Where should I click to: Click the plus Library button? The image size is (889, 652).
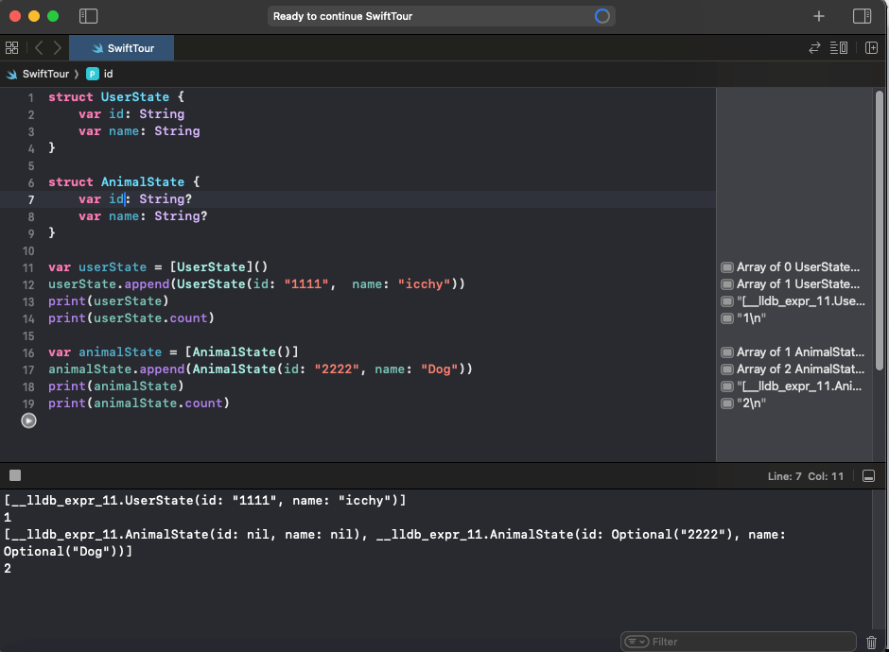pyautogui.click(x=819, y=16)
